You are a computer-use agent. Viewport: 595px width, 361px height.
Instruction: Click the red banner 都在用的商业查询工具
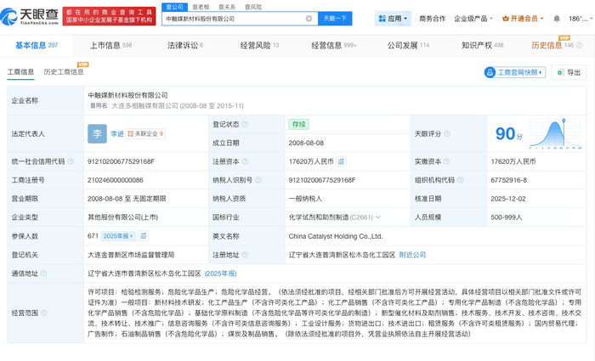[x=110, y=16]
